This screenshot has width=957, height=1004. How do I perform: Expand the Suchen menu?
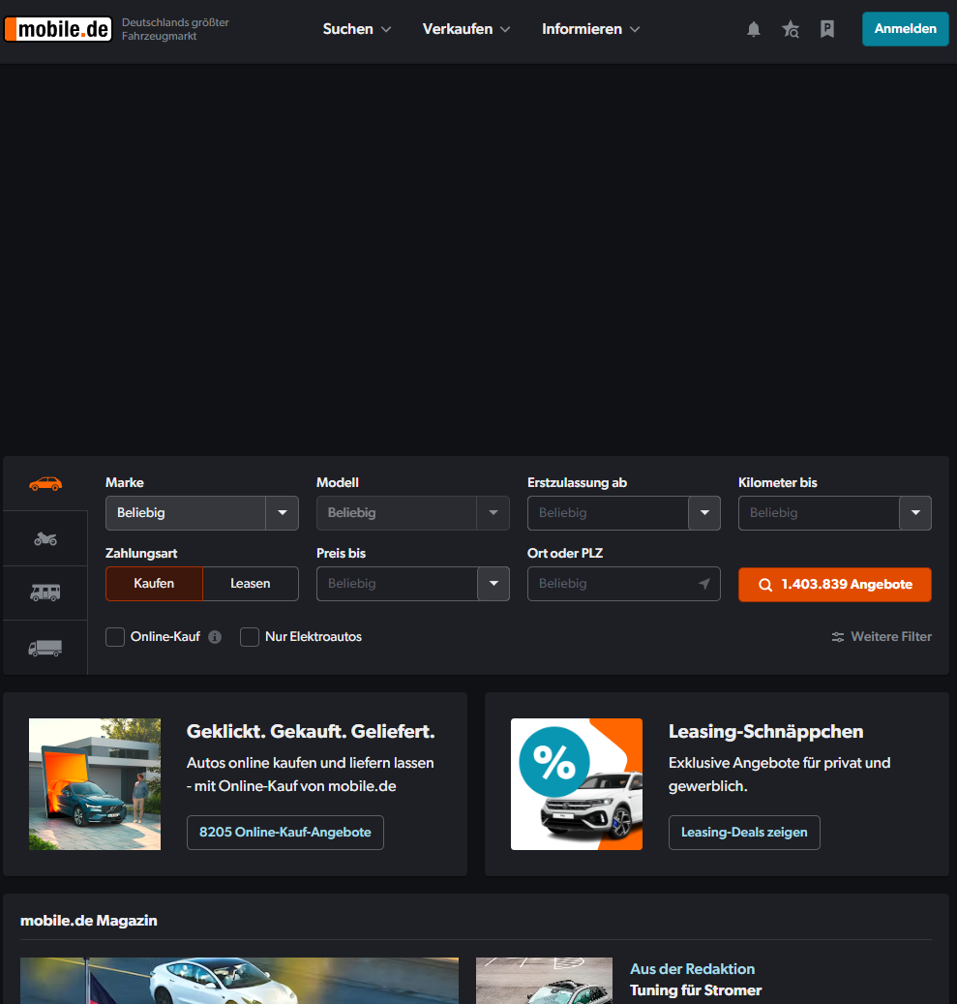click(356, 29)
